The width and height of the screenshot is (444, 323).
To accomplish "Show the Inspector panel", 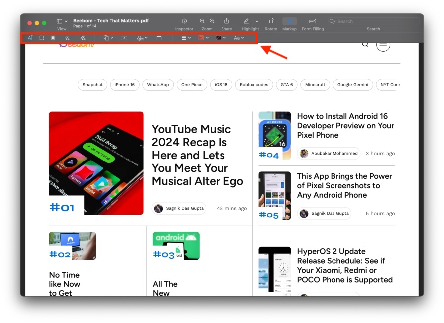I will coord(184,21).
